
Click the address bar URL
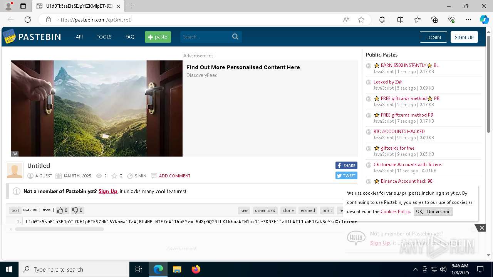94,20
